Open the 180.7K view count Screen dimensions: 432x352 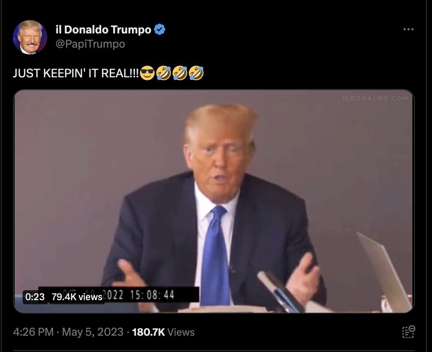[163, 332]
